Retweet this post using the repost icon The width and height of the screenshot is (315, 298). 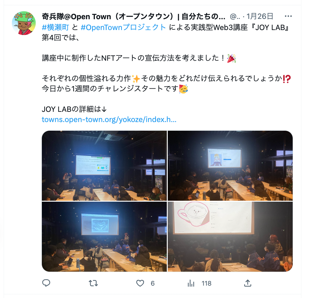coord(93,283)
